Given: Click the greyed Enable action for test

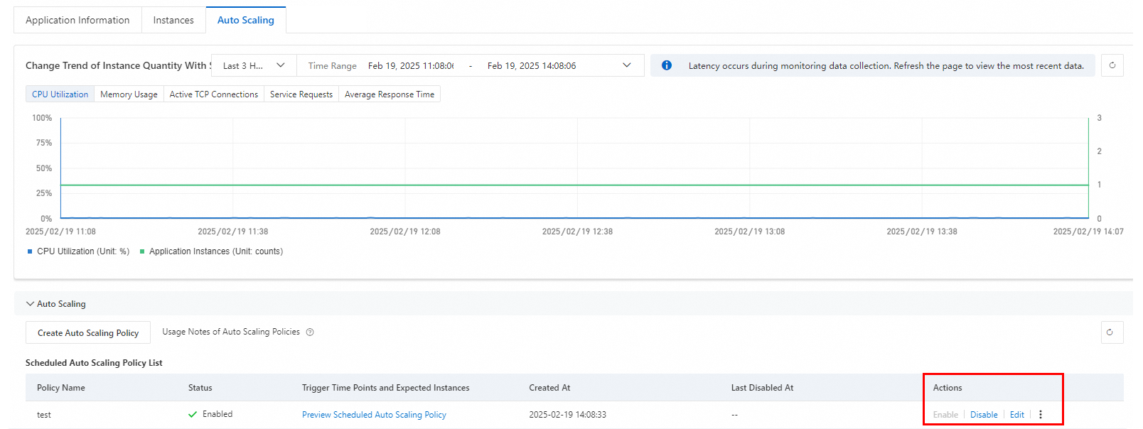Looking at the screenshot, I should [x=945, y=415].
